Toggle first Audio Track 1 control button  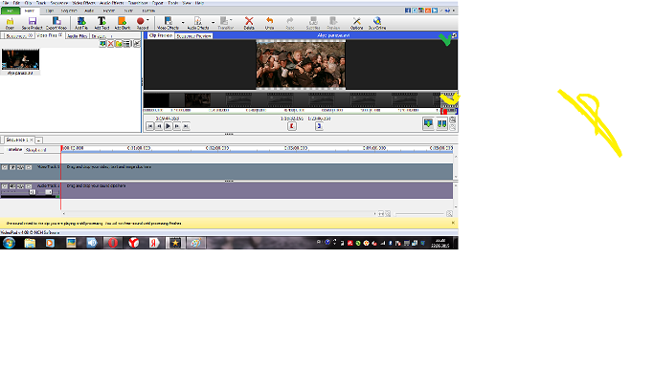5,186
